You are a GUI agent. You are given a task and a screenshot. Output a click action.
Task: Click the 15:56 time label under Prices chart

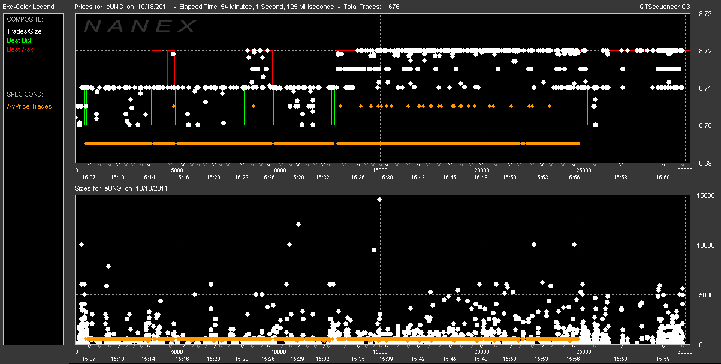[x=574, y=178]
